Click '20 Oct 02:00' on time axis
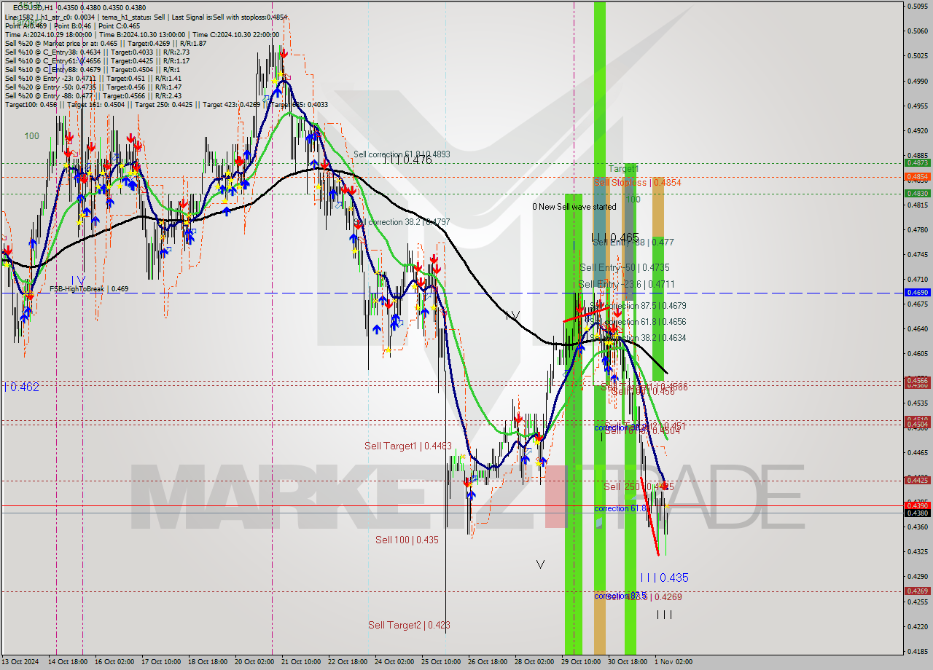Viewport: 933px width, 670px height. 254,662
